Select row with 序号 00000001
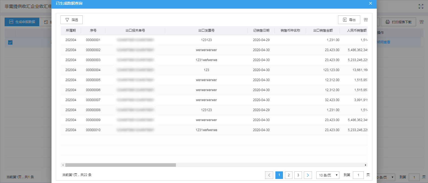 click(214, 40)
